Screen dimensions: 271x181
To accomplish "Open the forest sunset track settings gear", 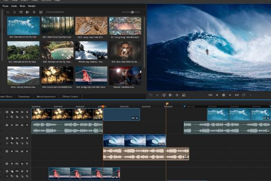I will [7, 112].
